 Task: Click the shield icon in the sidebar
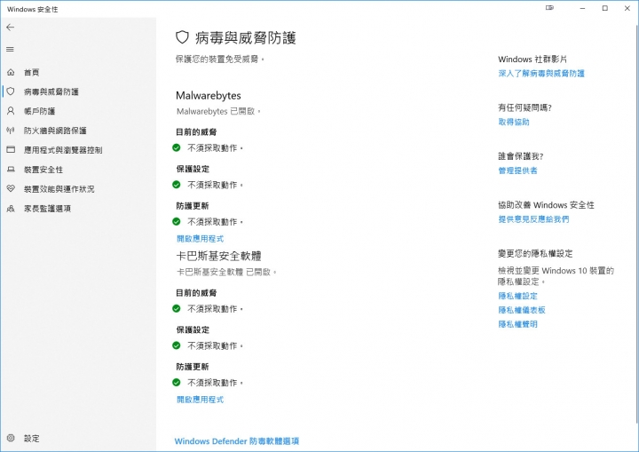[11, 91]
